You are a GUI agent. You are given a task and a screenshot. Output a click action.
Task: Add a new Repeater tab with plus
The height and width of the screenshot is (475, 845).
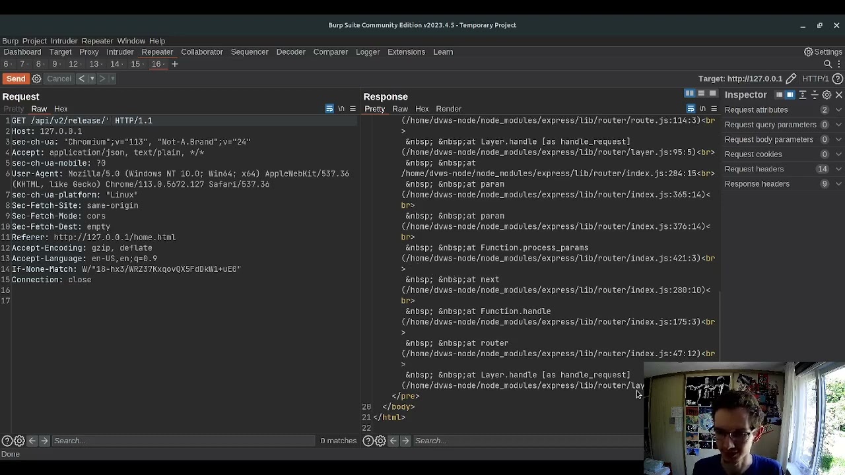click(175, 64)
